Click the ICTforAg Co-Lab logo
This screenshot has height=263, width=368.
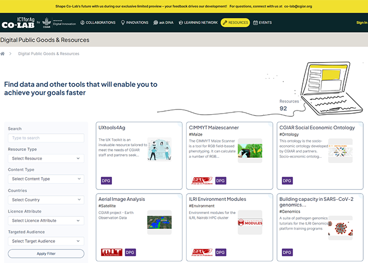[18, 23]
